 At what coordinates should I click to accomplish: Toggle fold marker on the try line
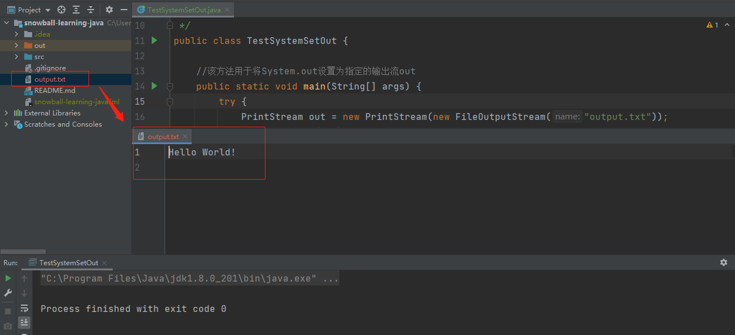170,102
